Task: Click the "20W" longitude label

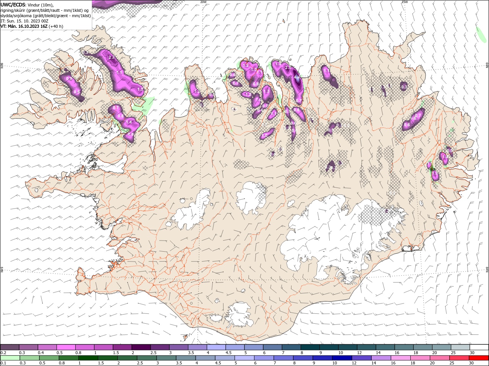Action: (203, 2)
